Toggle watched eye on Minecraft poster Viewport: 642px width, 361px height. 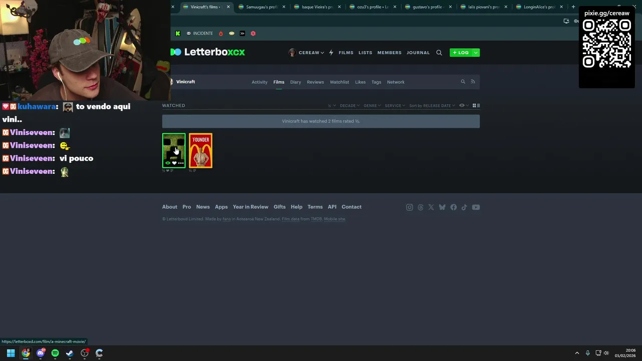168,163
